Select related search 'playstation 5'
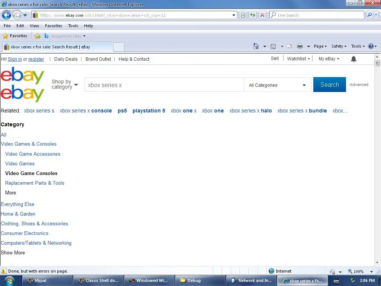381x286 pixels. (149, 111)
